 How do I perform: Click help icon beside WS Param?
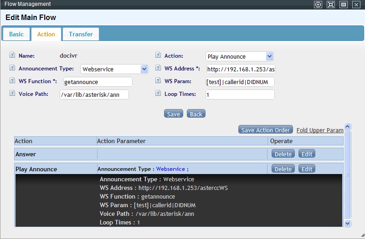[158, 81]
